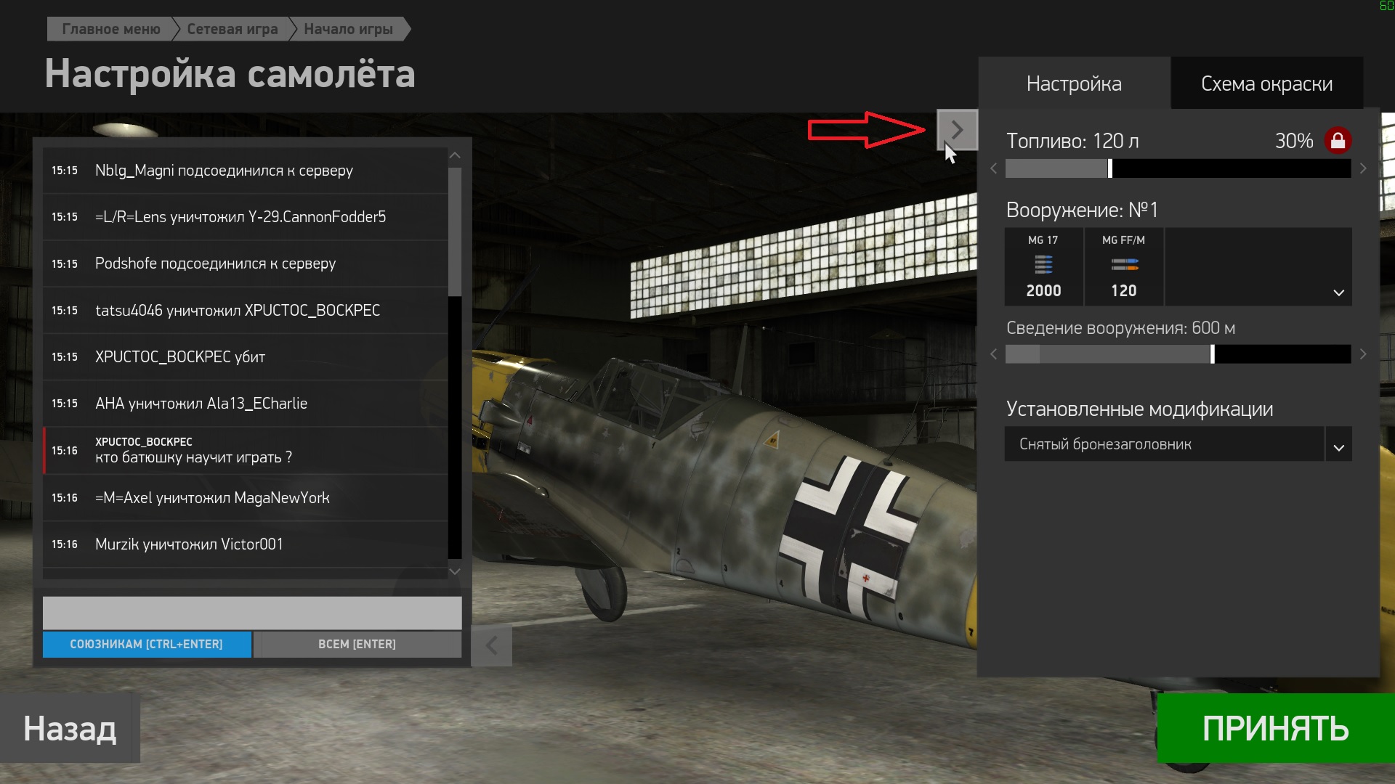Screen dimensions: 1395x784
Task: Click chat scrollbar up arrow
Action: [x=455, y=155]
